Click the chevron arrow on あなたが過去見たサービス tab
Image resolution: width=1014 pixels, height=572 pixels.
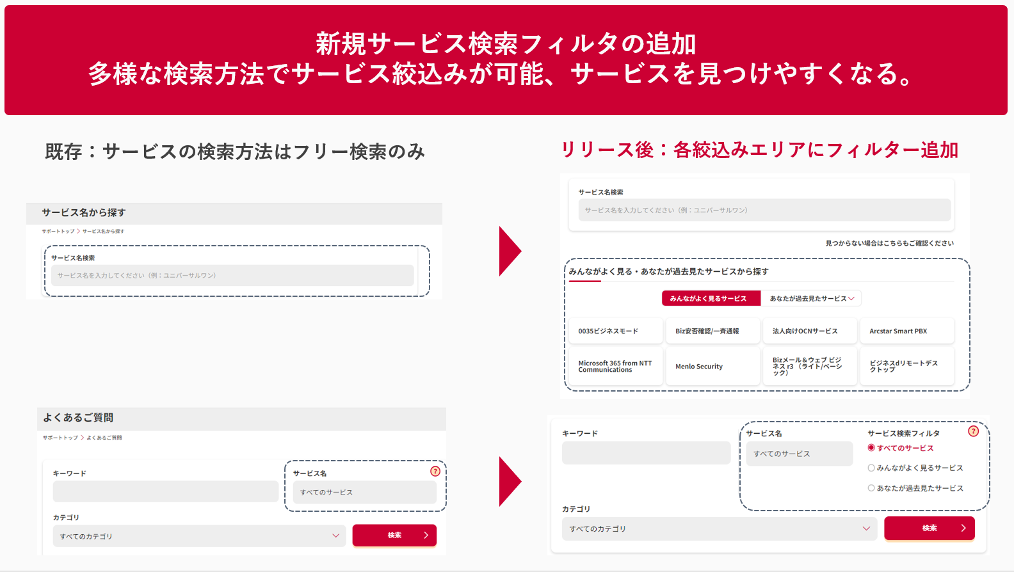point(851,299)
